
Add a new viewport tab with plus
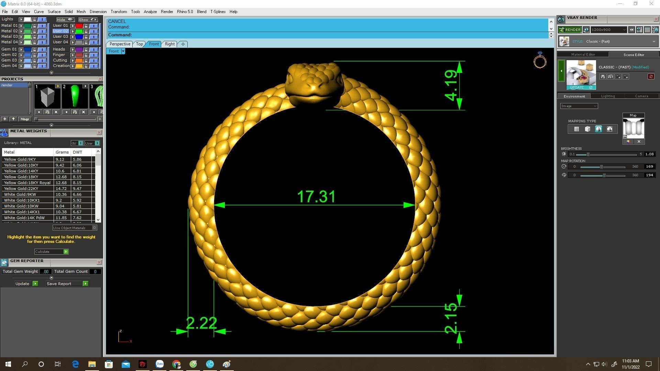pos(183,44)
